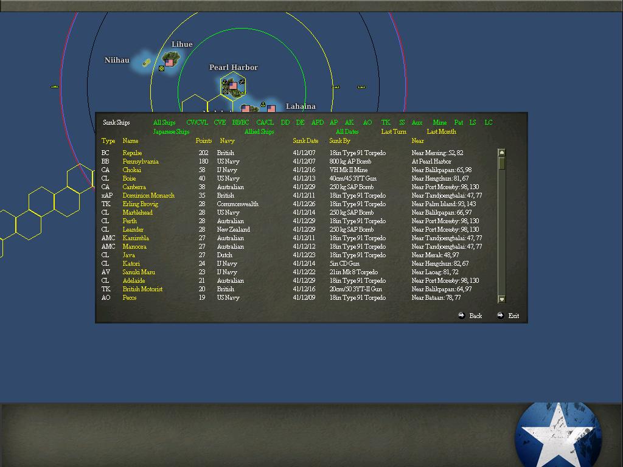This screenshot has width=623, height=467.
Task: Sort by Sunk Date column header
Action: click(305, 140)
